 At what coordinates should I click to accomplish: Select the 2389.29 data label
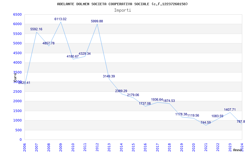pyautogui.click(x=121, y=91)
